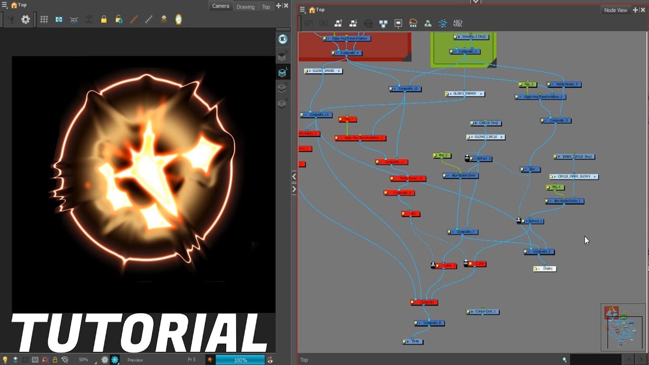Toggle the highlighted blue render mode flower icon
Screen dimensions: 649x365
pyautogui.click(x=115, y=360)
